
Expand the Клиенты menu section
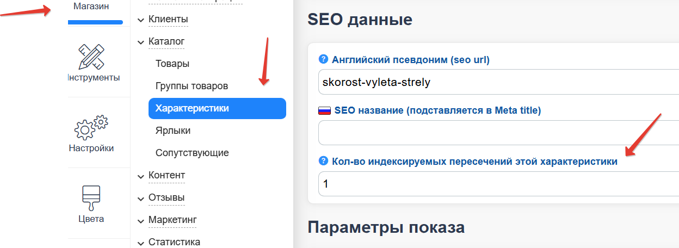pos(168,20)
